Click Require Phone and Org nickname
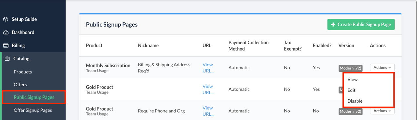The width and height of the screenshot is (417, 120). (x=161, y=111)
